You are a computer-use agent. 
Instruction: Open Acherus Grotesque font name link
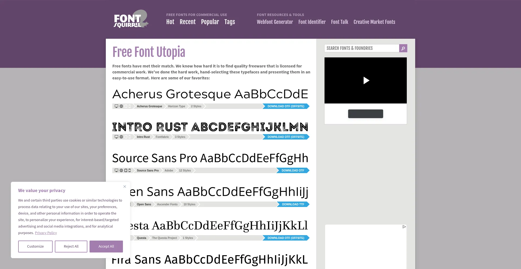tap(150, 106)
